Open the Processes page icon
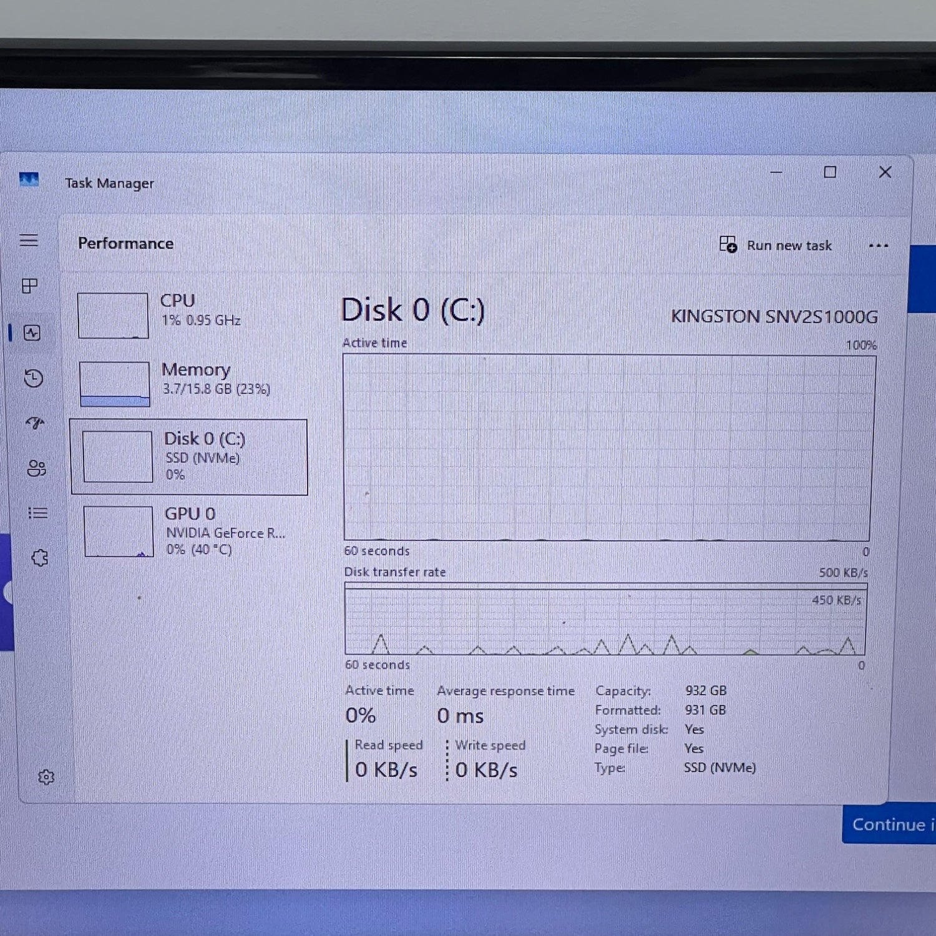 point(30,286)
